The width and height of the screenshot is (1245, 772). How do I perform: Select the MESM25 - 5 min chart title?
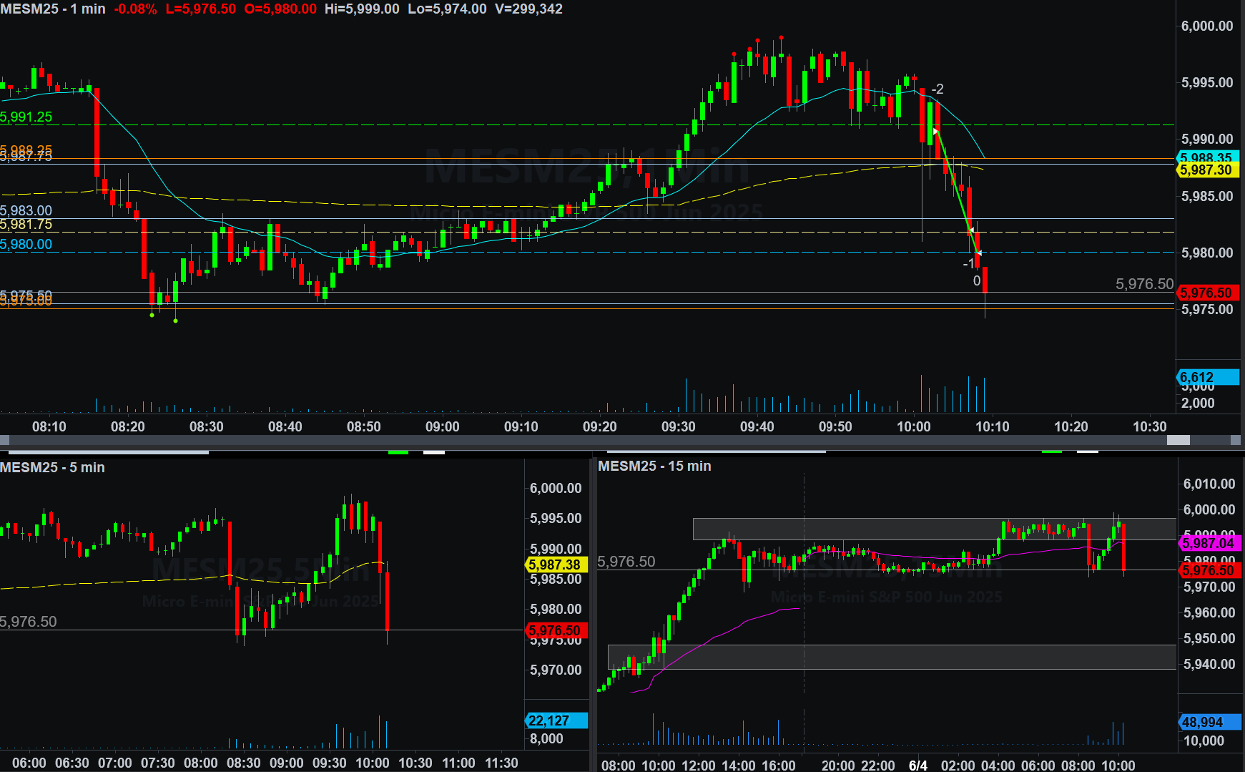53,467
